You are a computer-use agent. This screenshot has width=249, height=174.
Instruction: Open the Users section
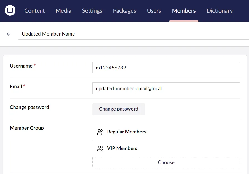pos(154,11)
